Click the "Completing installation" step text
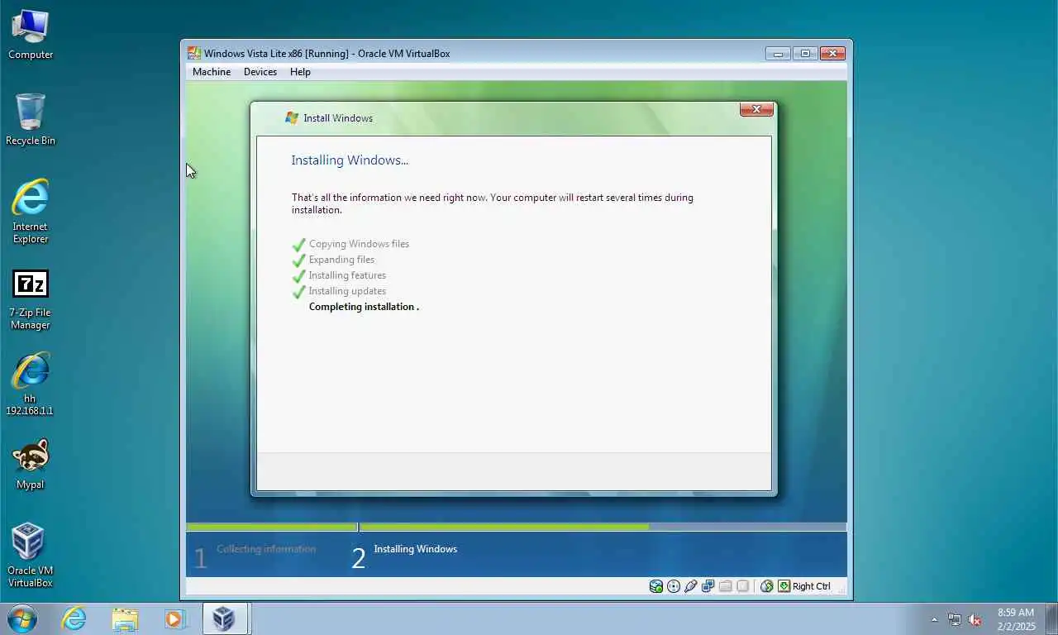 pyautogui.click(x=362, y=307)
